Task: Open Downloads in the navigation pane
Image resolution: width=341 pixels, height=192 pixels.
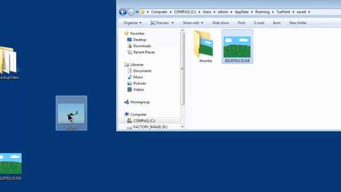Action: (x=142, y=46)
